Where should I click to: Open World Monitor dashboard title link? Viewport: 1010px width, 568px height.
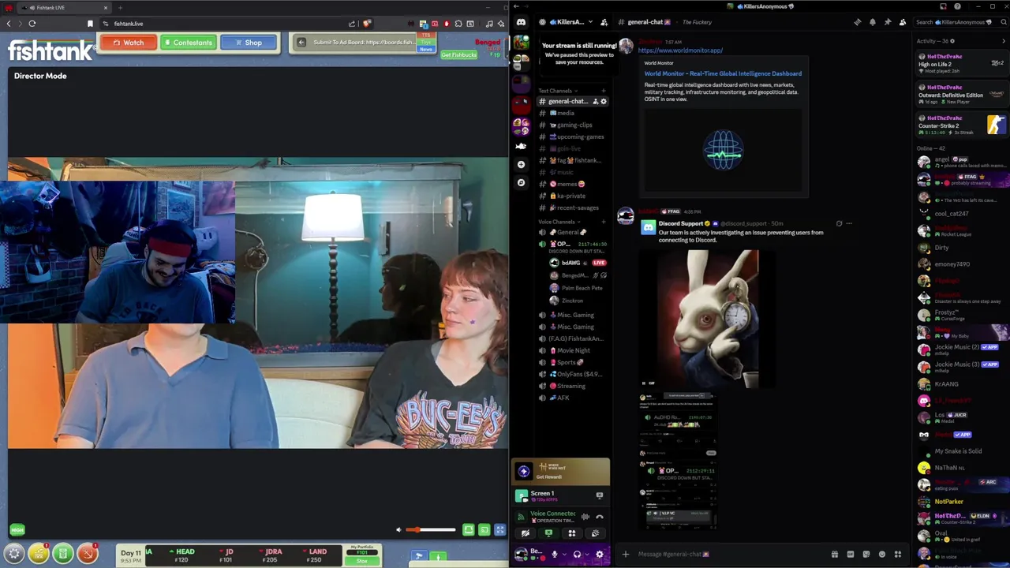[723, 73]
